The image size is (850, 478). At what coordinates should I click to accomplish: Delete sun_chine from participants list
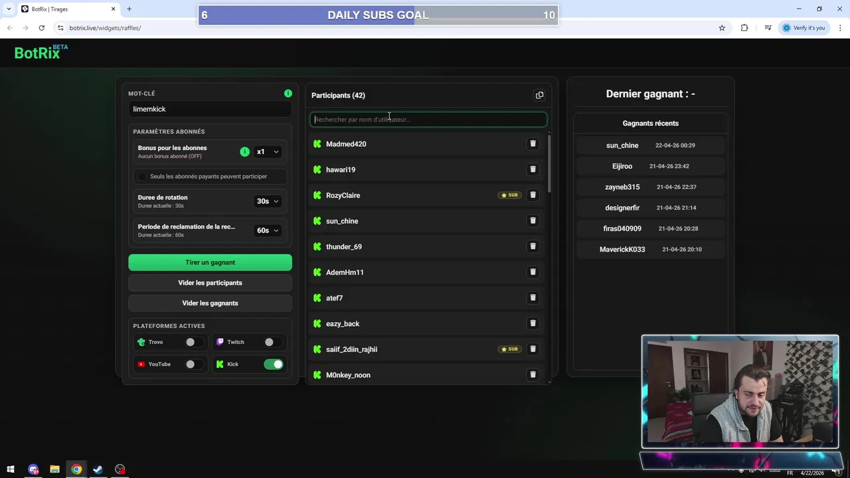(533, 220)
